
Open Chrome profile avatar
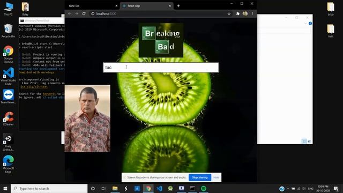[245, 13]
